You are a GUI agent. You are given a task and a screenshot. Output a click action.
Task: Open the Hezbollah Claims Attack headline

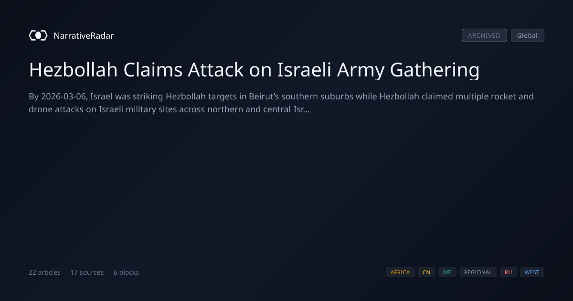tap(254, 70)
